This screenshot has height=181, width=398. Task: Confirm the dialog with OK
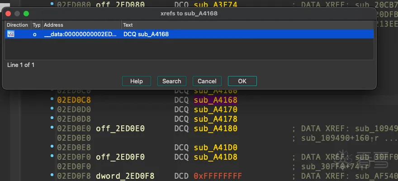pyautogui.click(x=242, y=81)
